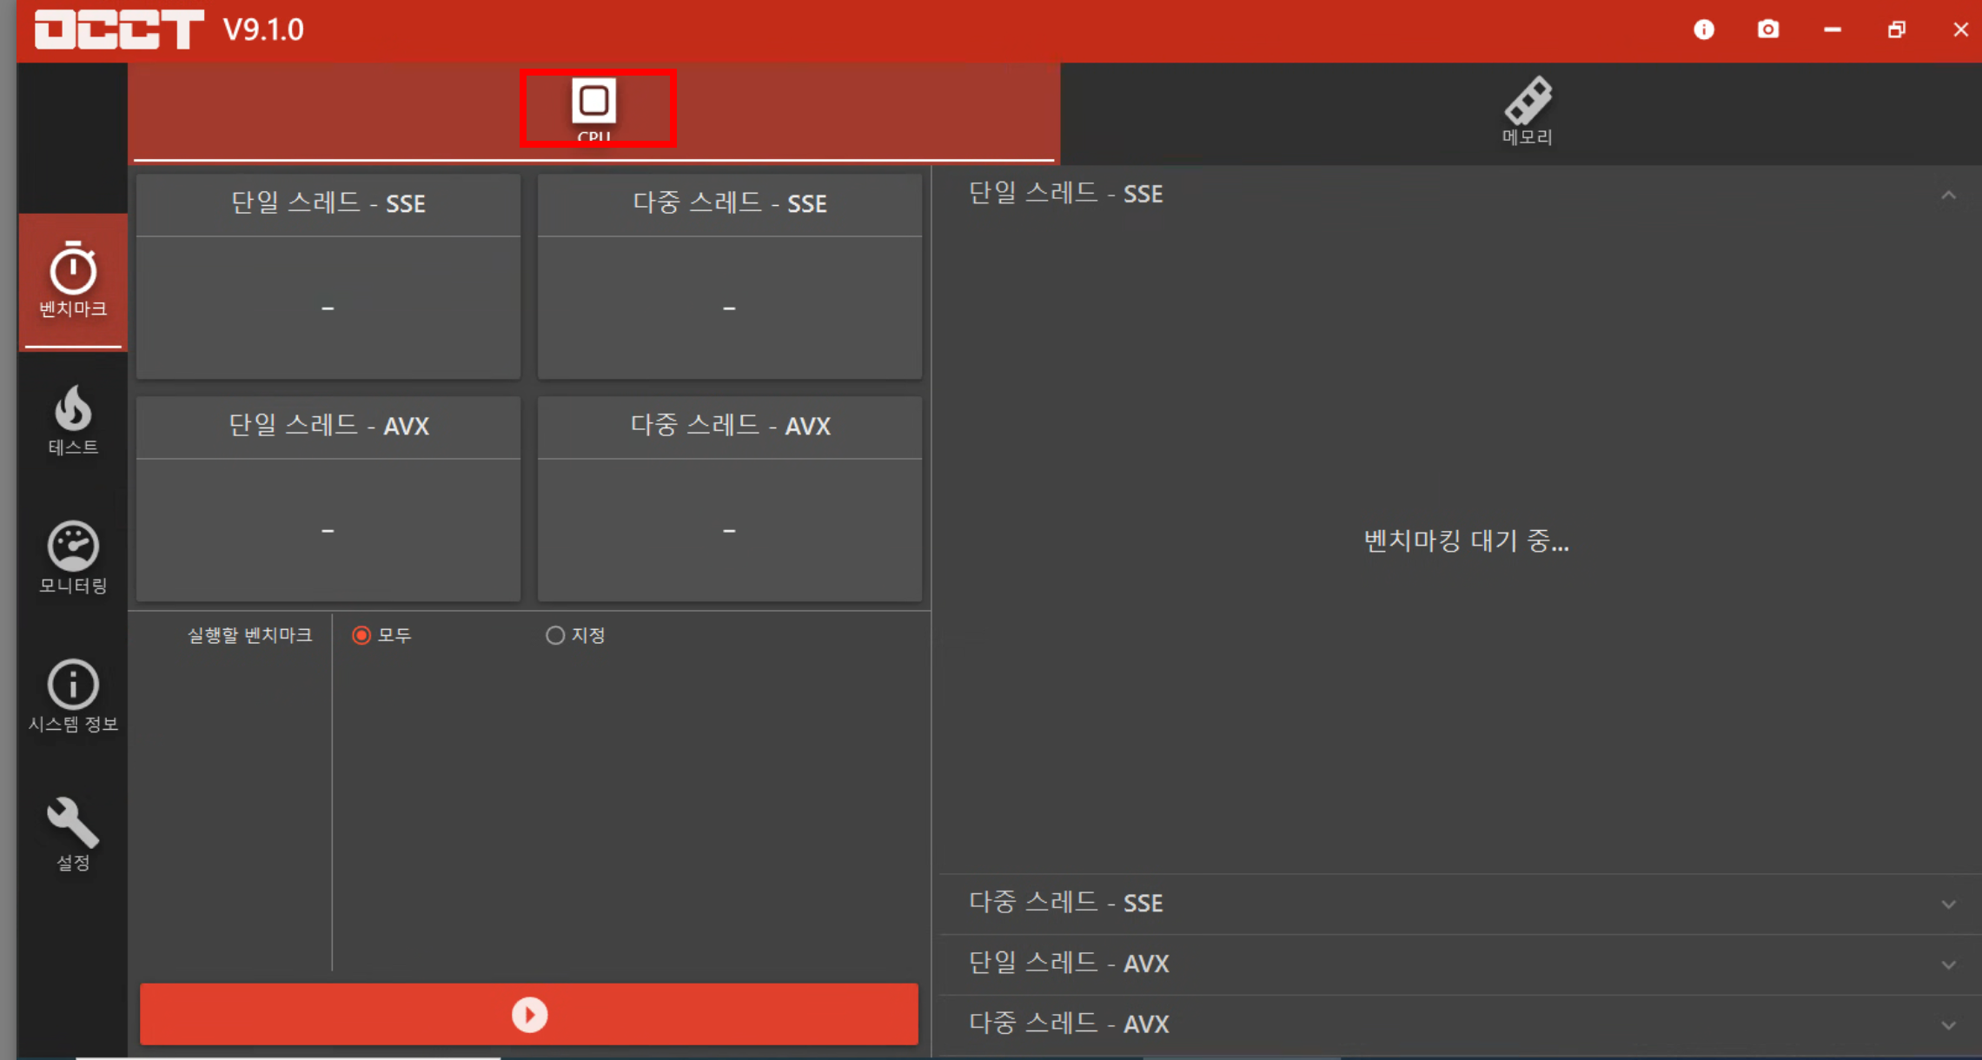Start the benchmark with red play button
The height and width of the screenshot is (1060, 1982).
pyautogui.click(x=528, y=1014)
